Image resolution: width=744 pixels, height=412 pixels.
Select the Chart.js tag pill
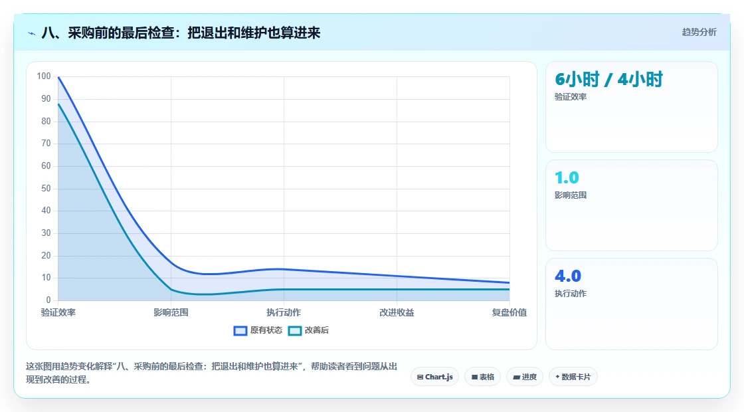pos(434,377)
